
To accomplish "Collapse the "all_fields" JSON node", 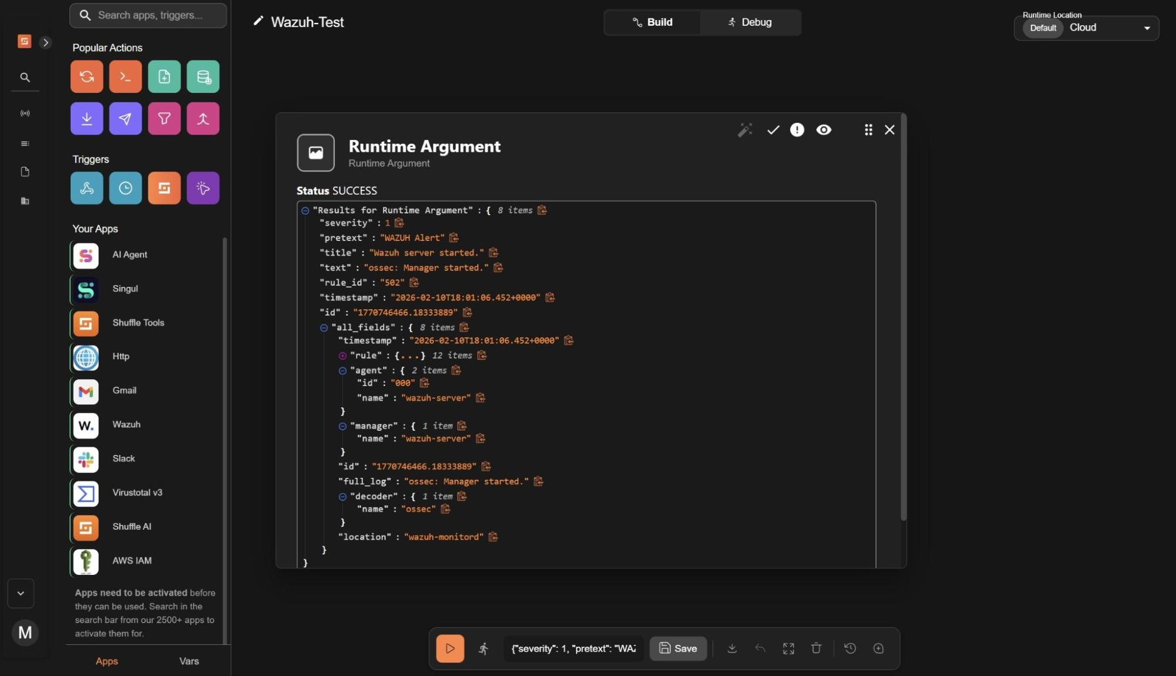I will click(324, 328).
